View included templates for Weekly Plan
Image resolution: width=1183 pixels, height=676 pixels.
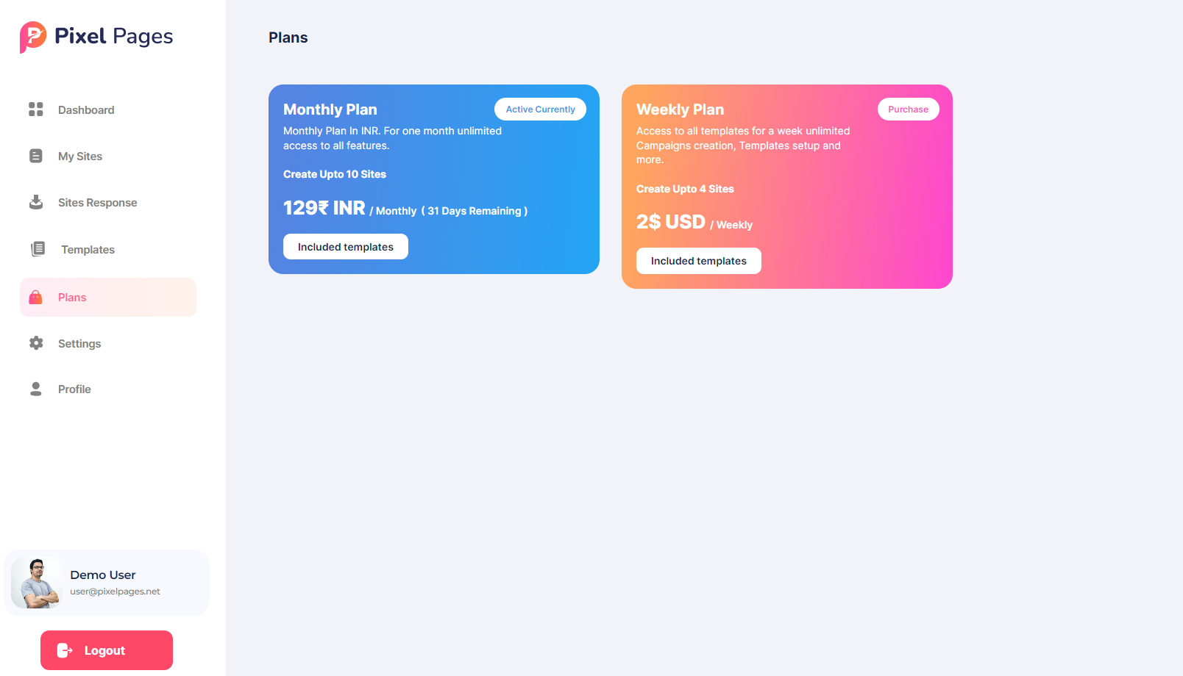pos(699,261)
